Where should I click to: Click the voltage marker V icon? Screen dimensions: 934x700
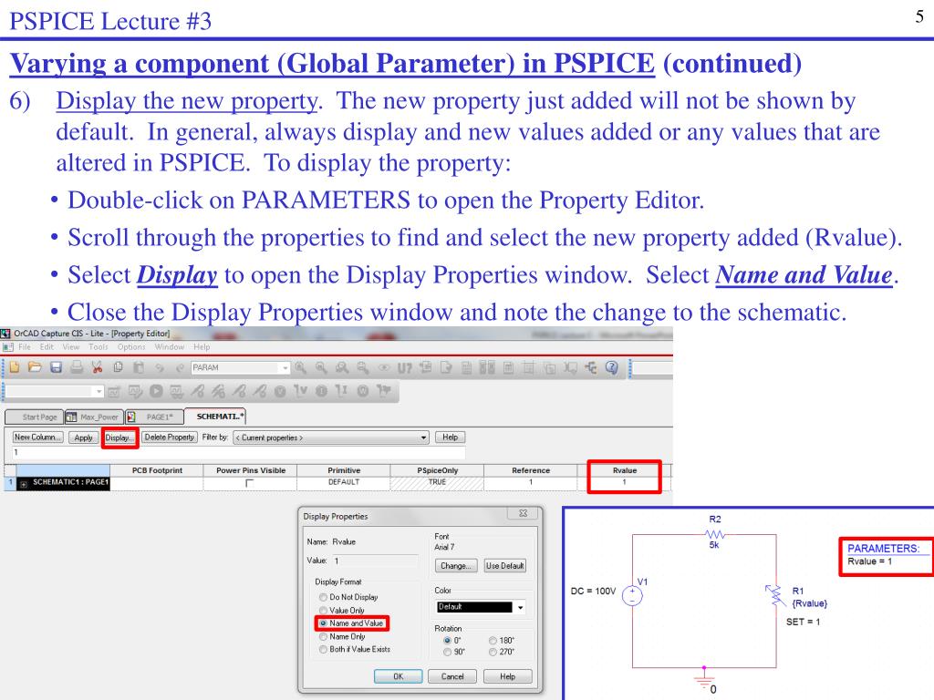point(301,391)
